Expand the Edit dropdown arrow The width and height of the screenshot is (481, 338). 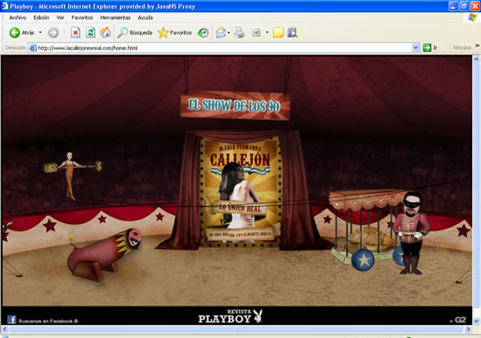[267, 32]
